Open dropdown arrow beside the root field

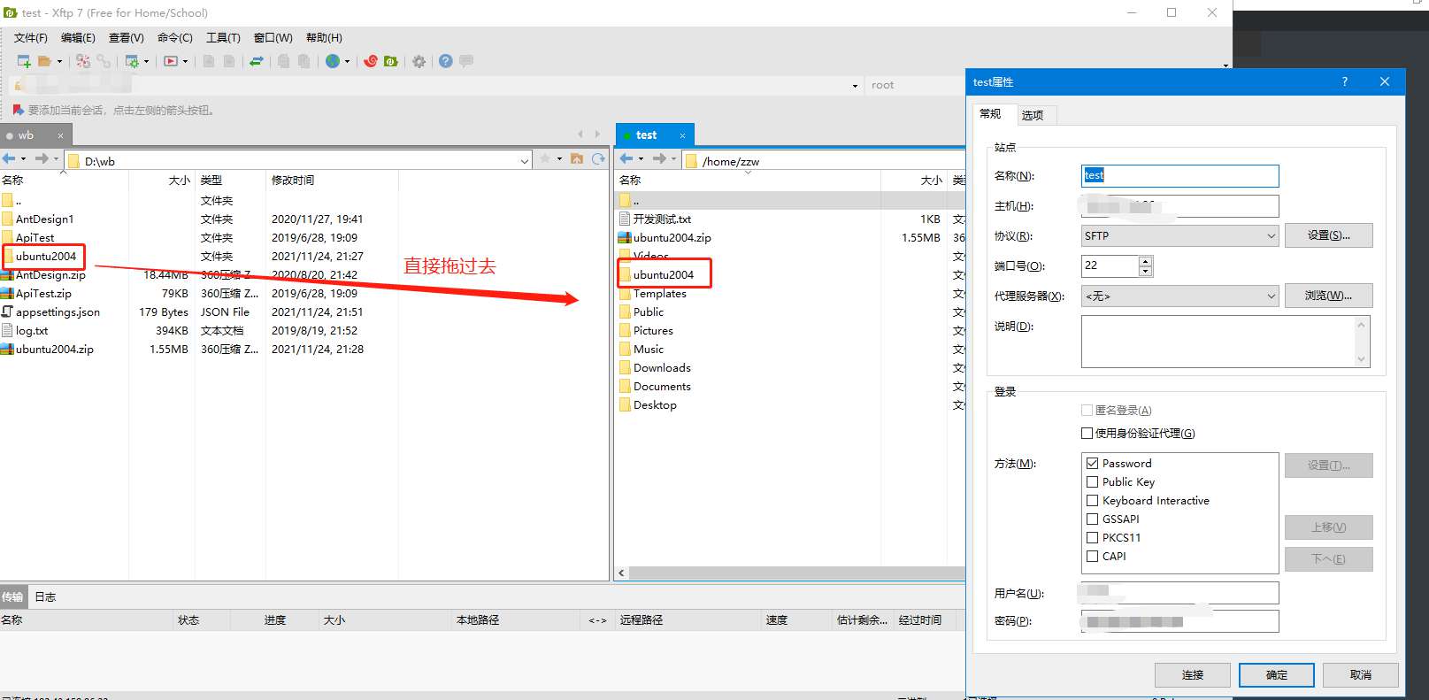[855, 86]
